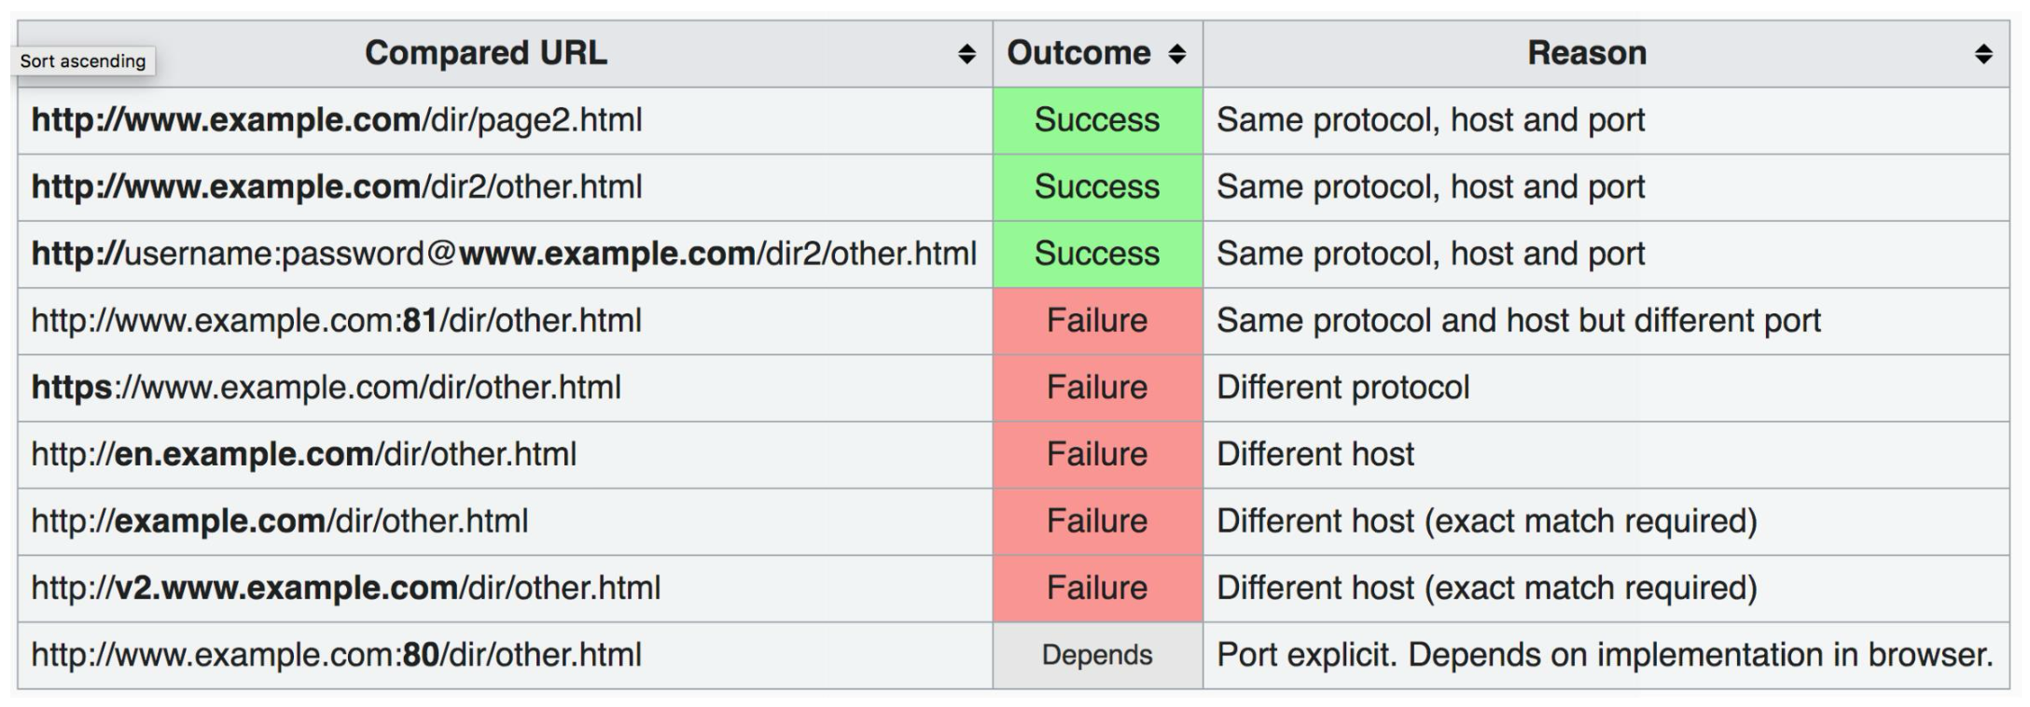Click the 'Port explicit' reason text
2030x707 pixels.
(1605, 655)
